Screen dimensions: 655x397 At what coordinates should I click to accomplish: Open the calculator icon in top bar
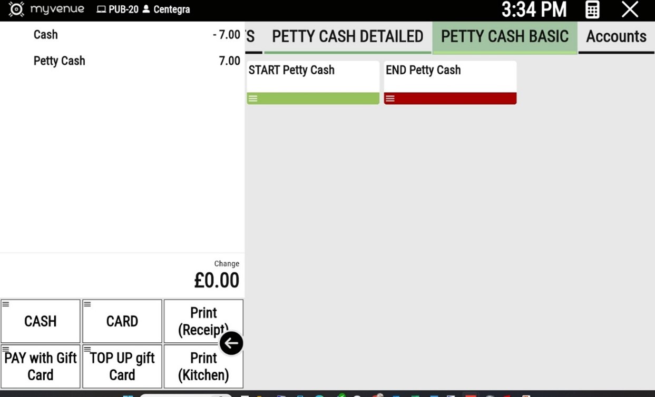592,9
